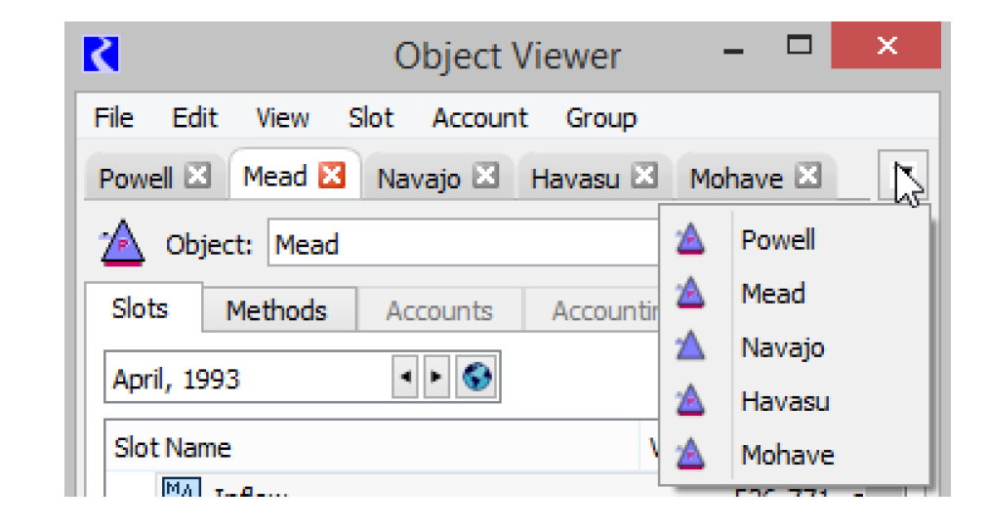Click the reservoir icon next to Object label
This screenshot has height=526, width=989.
point(123,244)
